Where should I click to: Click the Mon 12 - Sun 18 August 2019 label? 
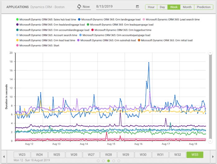(x=32, y=160)
